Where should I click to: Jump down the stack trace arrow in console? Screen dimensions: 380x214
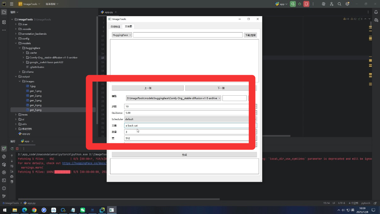[12, 161]
